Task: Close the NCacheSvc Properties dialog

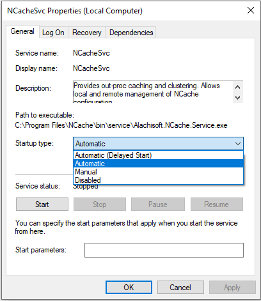Action: point(251,10)
